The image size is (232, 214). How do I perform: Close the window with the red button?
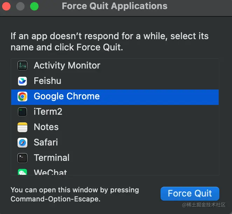6,6
